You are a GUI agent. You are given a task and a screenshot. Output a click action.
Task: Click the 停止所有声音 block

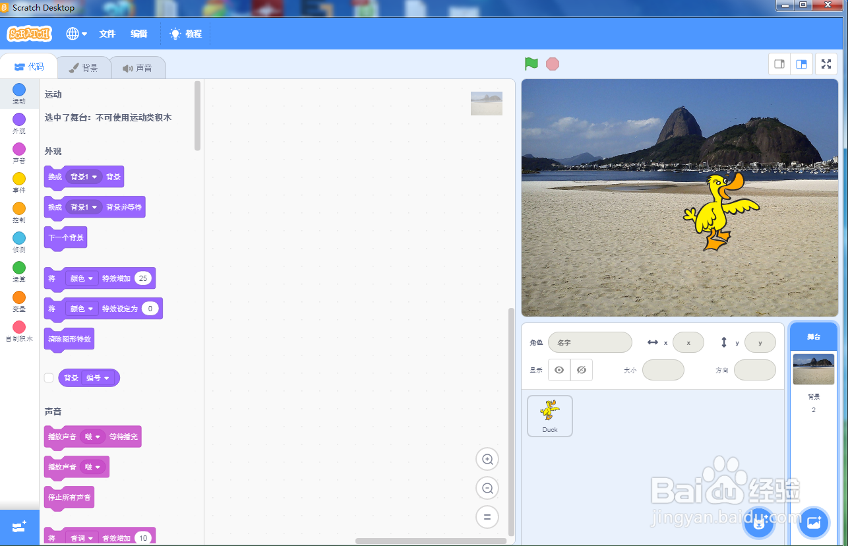(x=69, y=497)
